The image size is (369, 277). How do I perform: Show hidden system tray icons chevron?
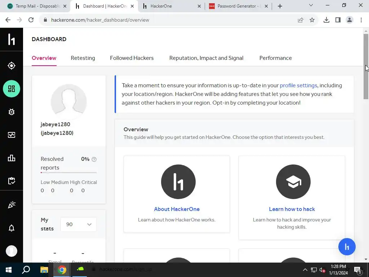305,270
